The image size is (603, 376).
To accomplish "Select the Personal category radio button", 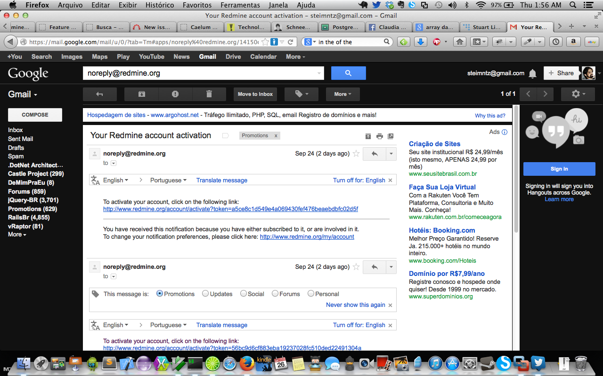I will coord(311,294).
